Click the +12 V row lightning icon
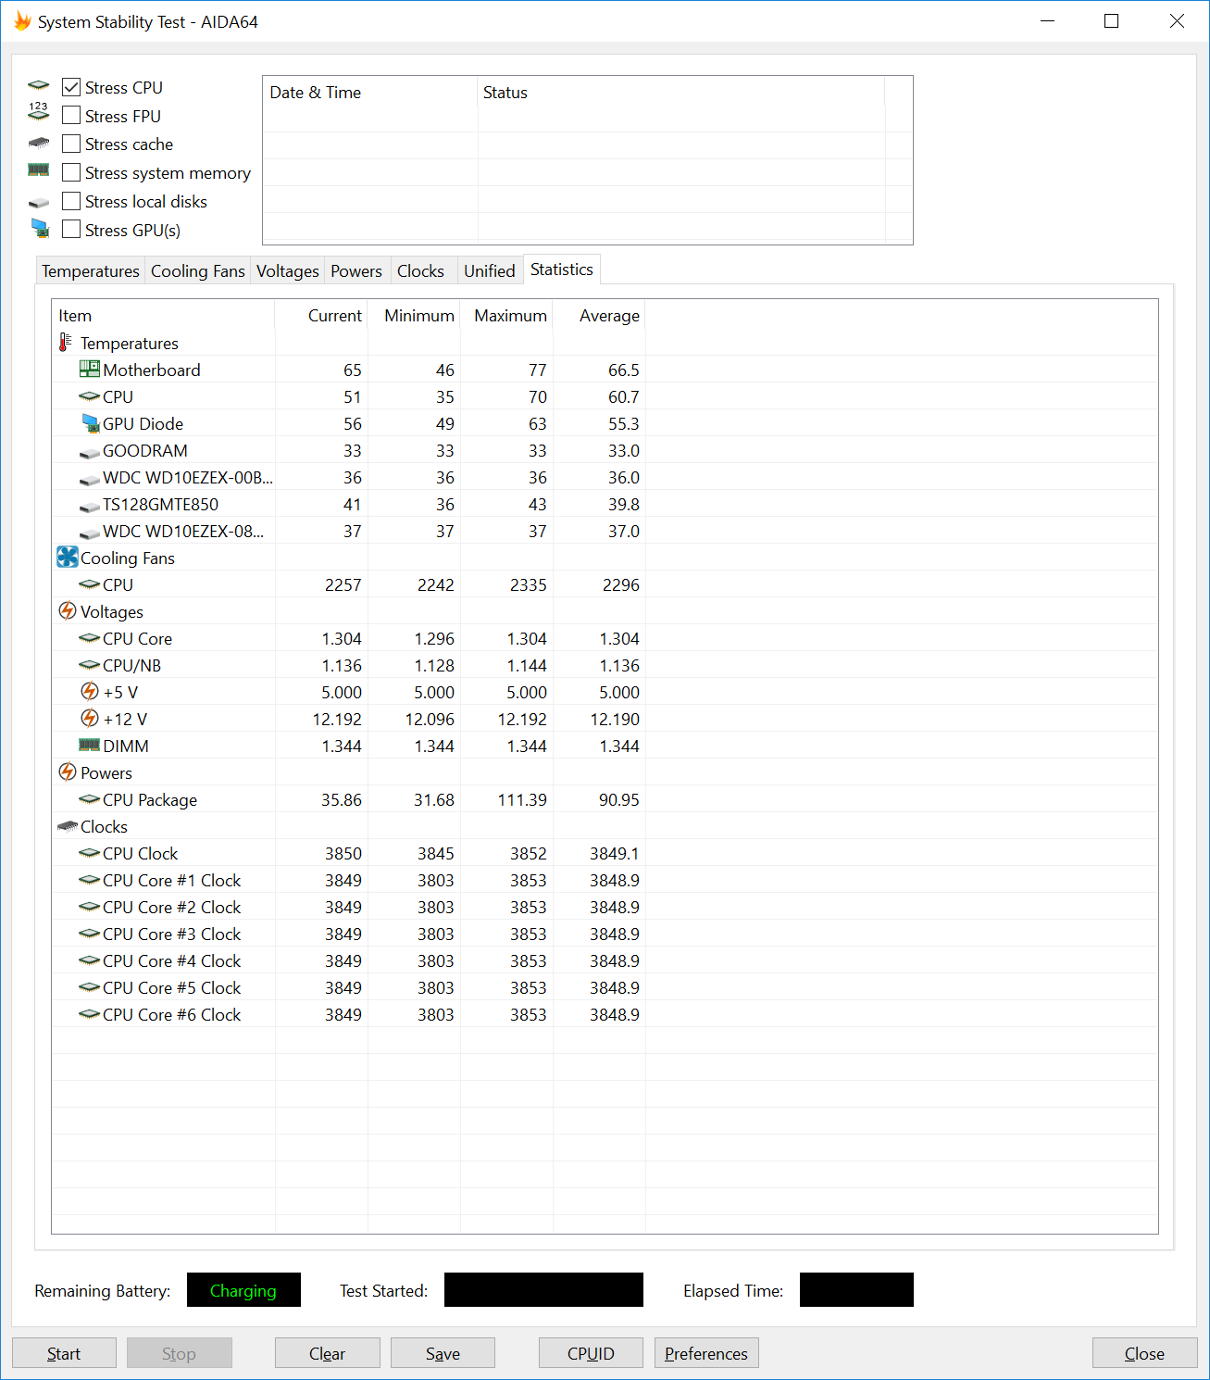This screenshot has height=1380, width=1210. pyautogui.click(x=90, y=718)
